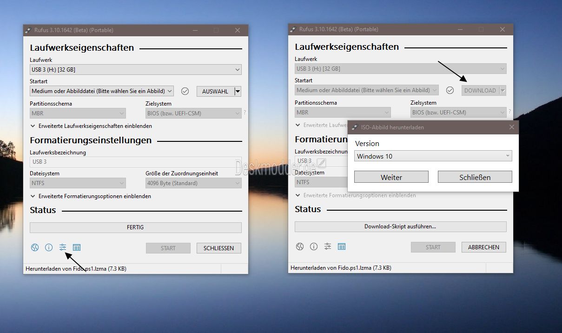Image resolution: width=562 pixels, height=333 pixels.
Task: Click the Rufus icon in the ISO-Abbild dialog title
Action: pos(355,127)
